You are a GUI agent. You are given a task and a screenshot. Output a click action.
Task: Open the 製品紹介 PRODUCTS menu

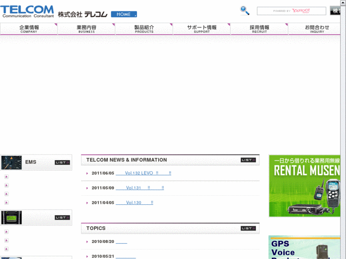tap(144, 29)
